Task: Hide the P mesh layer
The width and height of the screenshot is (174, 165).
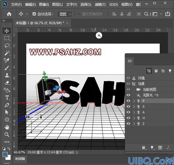Action: click(x=128, y=101)
